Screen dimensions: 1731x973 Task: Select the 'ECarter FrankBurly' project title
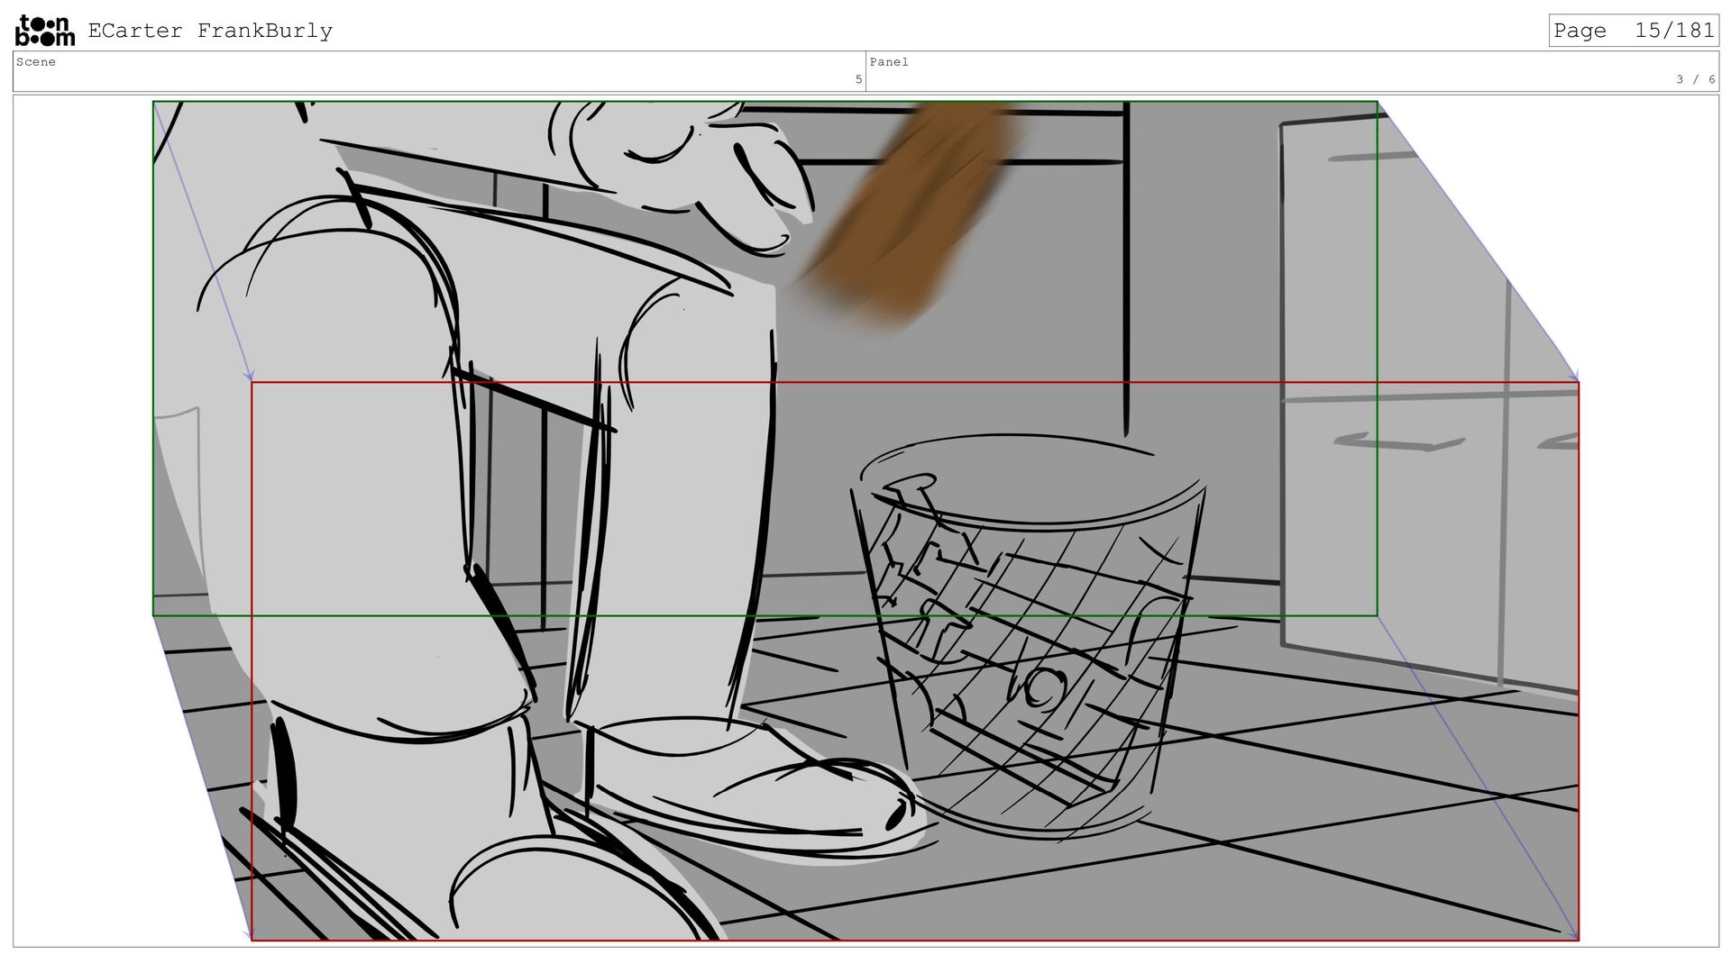click(210, 31)
